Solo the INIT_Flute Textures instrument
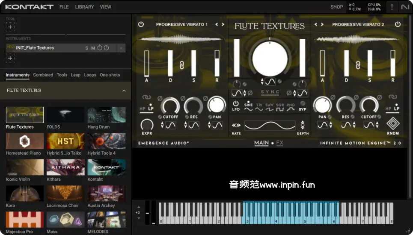The height and width of the screenshot is (235, 413). click(x=86, y=48)
